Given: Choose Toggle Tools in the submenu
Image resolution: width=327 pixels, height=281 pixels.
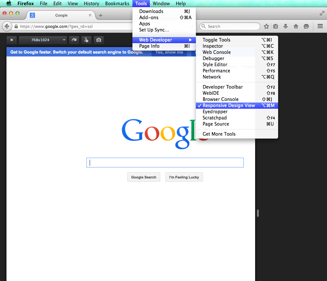Looking at the screenshot, I should pos(237,40).
